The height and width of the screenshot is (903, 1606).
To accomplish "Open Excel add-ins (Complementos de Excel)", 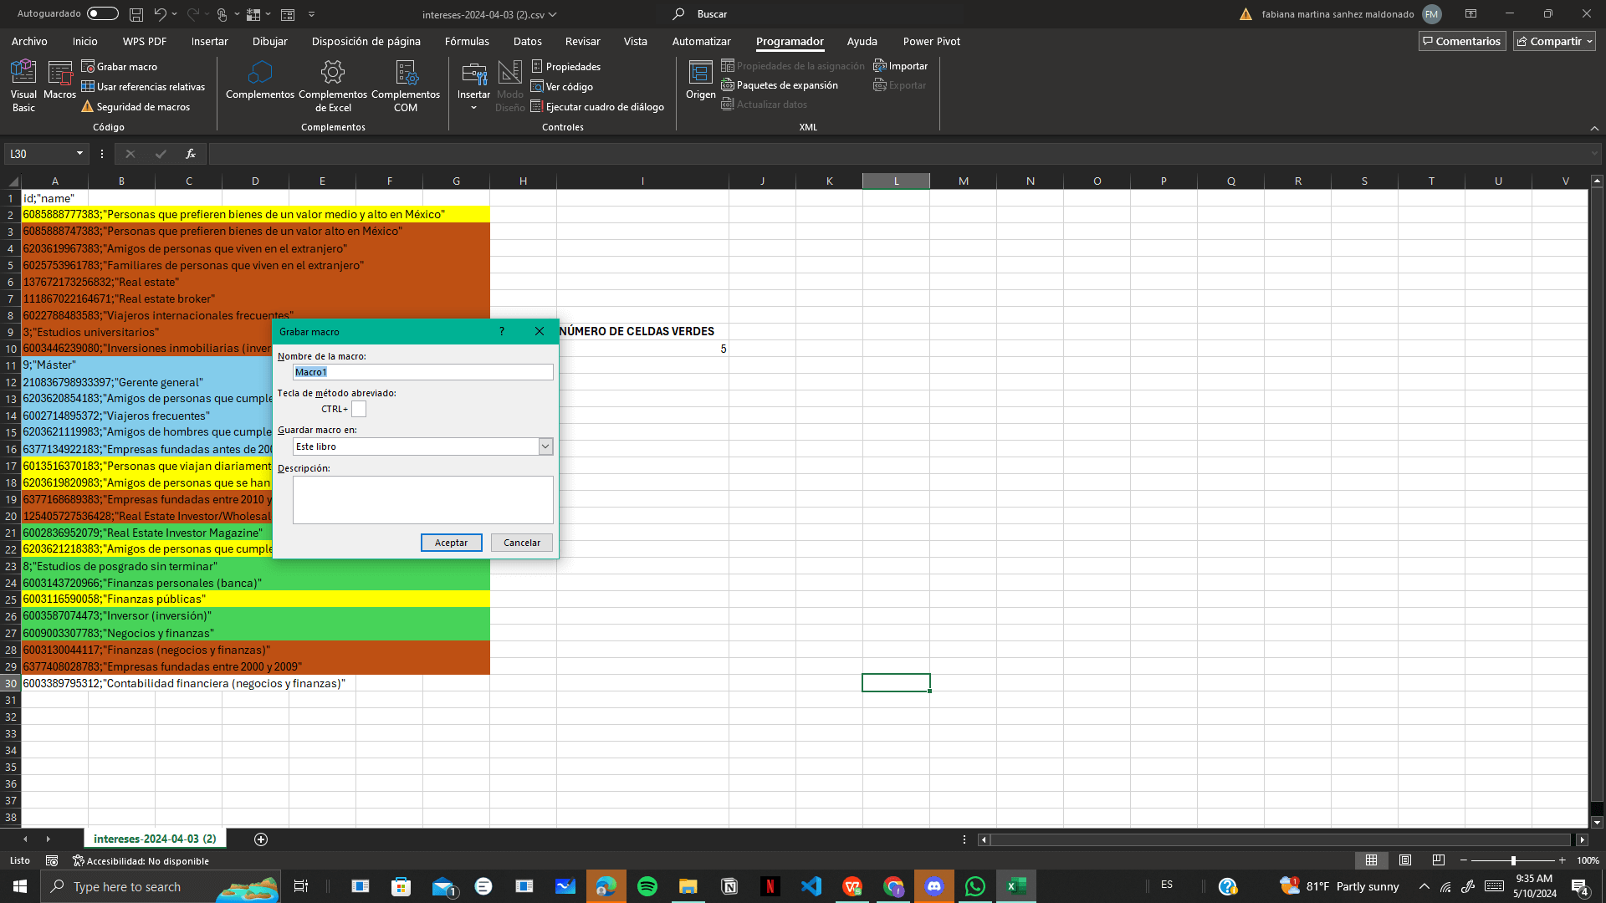I will pyautogui.click(x=333, y=84).
